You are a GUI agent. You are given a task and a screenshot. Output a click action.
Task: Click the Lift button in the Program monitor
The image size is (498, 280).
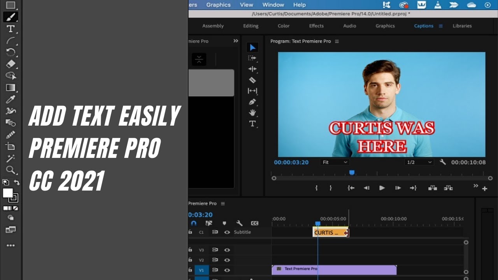(433, 188)
